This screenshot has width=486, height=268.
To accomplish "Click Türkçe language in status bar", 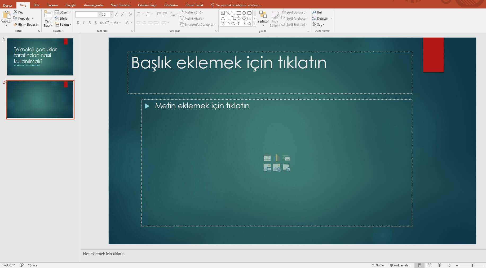I will click(32, 265).
